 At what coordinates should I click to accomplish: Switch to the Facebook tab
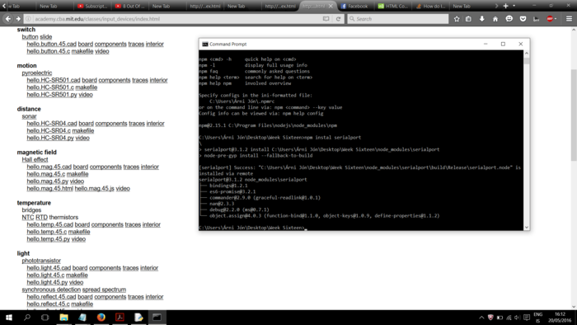[x=355, y=6]
